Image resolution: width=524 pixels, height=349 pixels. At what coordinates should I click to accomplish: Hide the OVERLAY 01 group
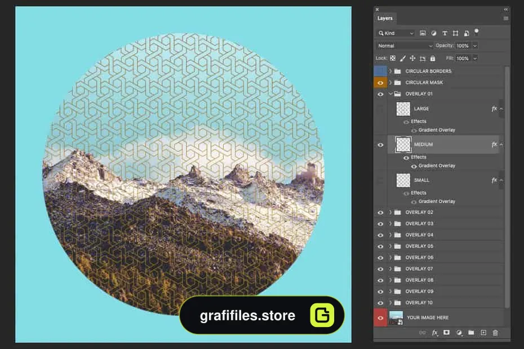click(x=380, y=94)
